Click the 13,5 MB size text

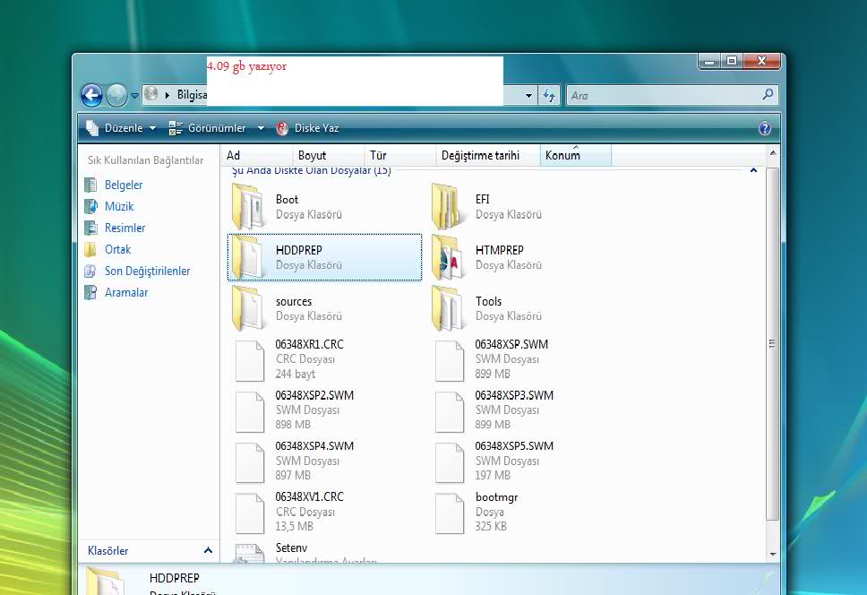pyautogui.click(x=295, y=526)
